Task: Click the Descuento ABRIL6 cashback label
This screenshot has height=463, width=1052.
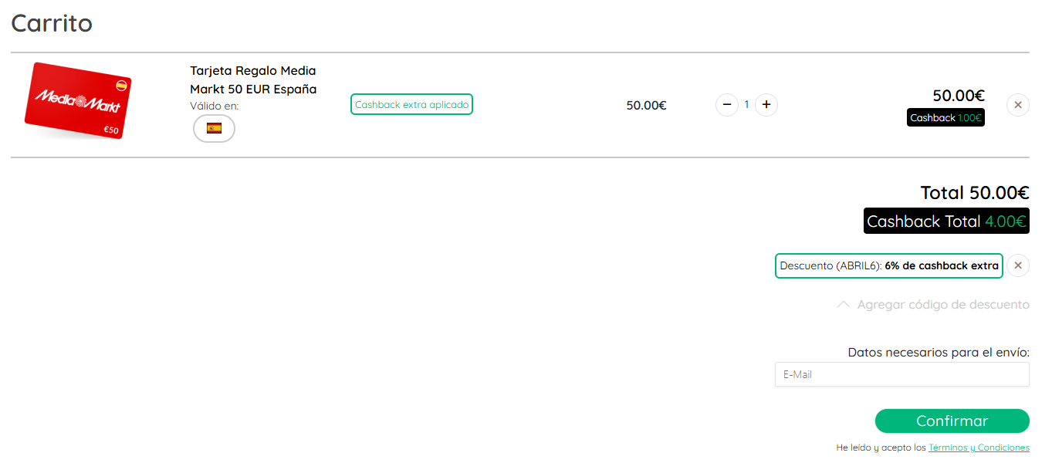Action: [x=889, y=265]
